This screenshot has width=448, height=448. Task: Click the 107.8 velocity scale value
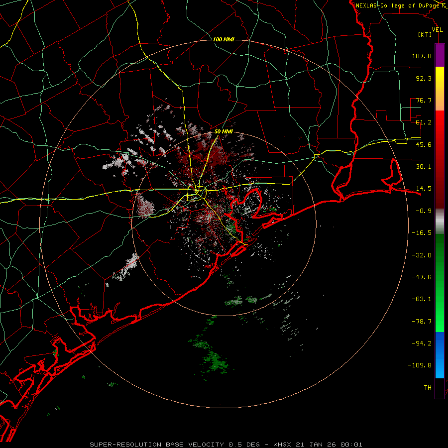pos(422,56)
